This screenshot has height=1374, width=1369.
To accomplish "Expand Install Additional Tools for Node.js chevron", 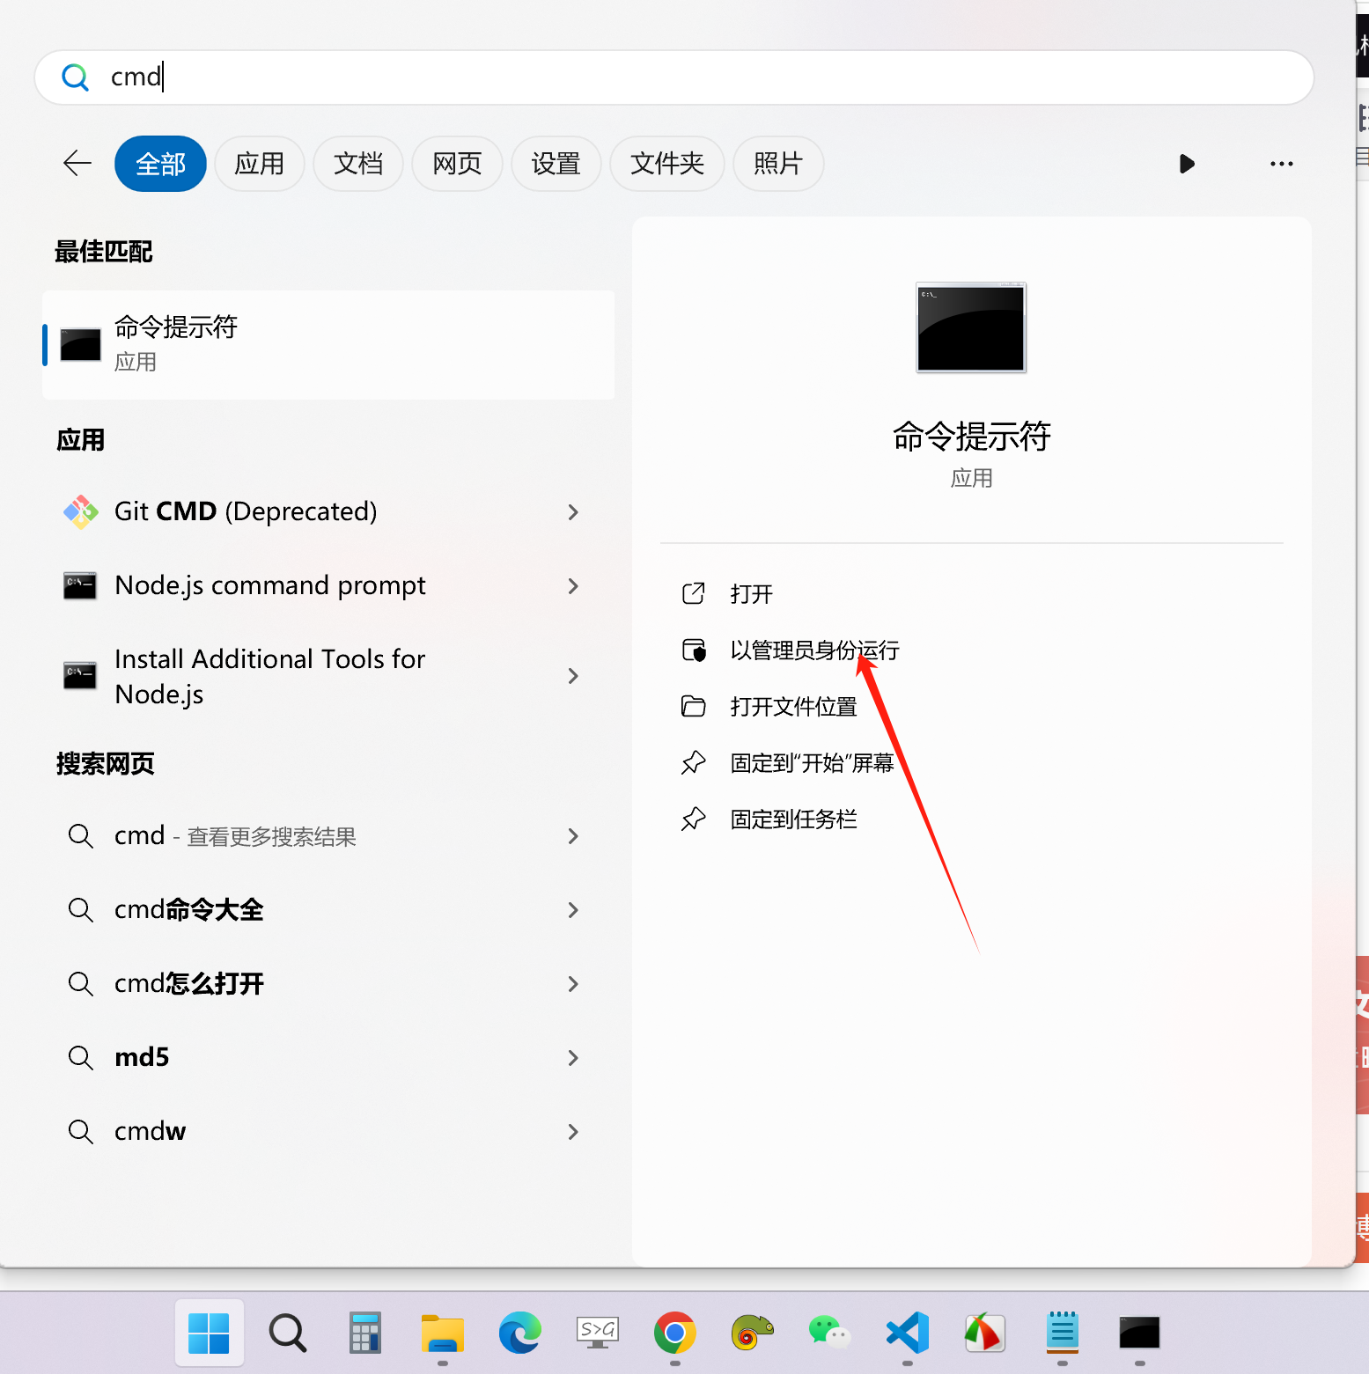I will click(573, 675).
